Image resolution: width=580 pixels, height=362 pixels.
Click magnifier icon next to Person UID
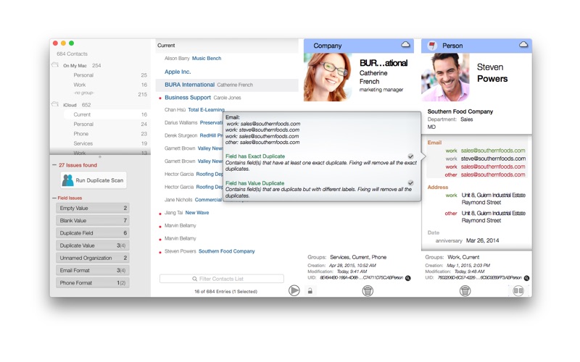pyautogui.click(x=526, y=278)
